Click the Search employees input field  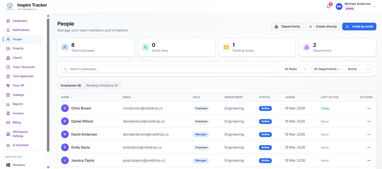pos(170,69)
